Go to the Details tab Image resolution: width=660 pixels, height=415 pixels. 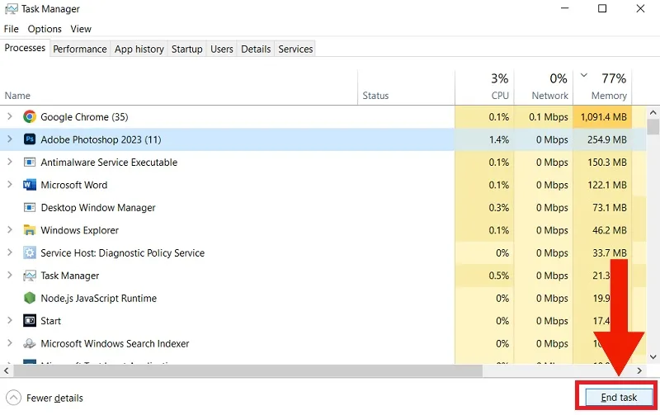(x=256, y=50)
